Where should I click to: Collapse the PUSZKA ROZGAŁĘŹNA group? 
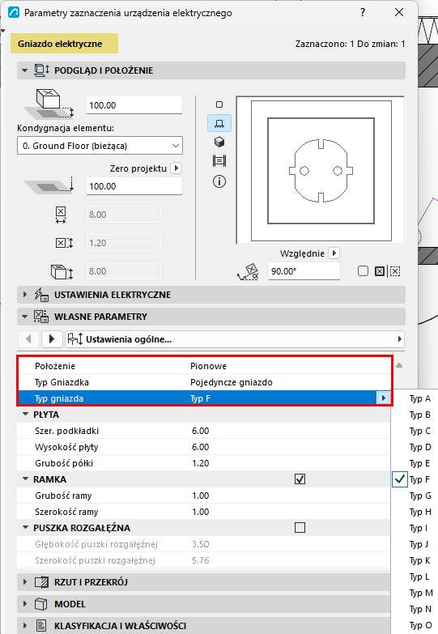point(25,528)
